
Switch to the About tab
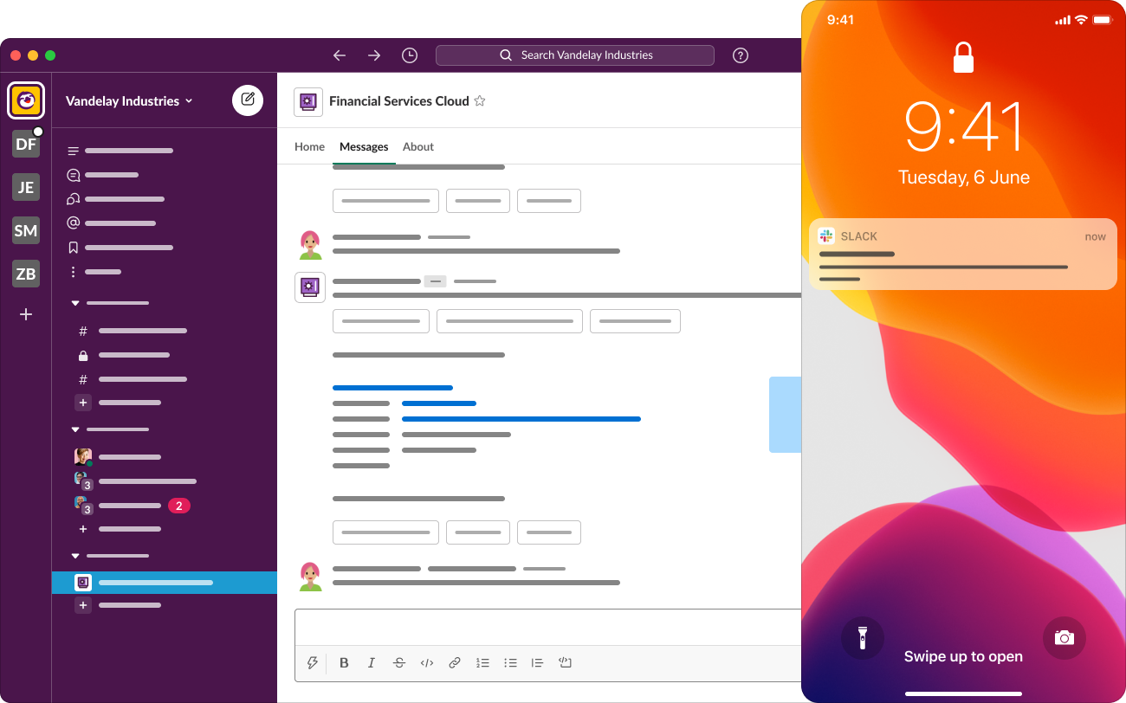pyautogui.click(x=418, y=147)
